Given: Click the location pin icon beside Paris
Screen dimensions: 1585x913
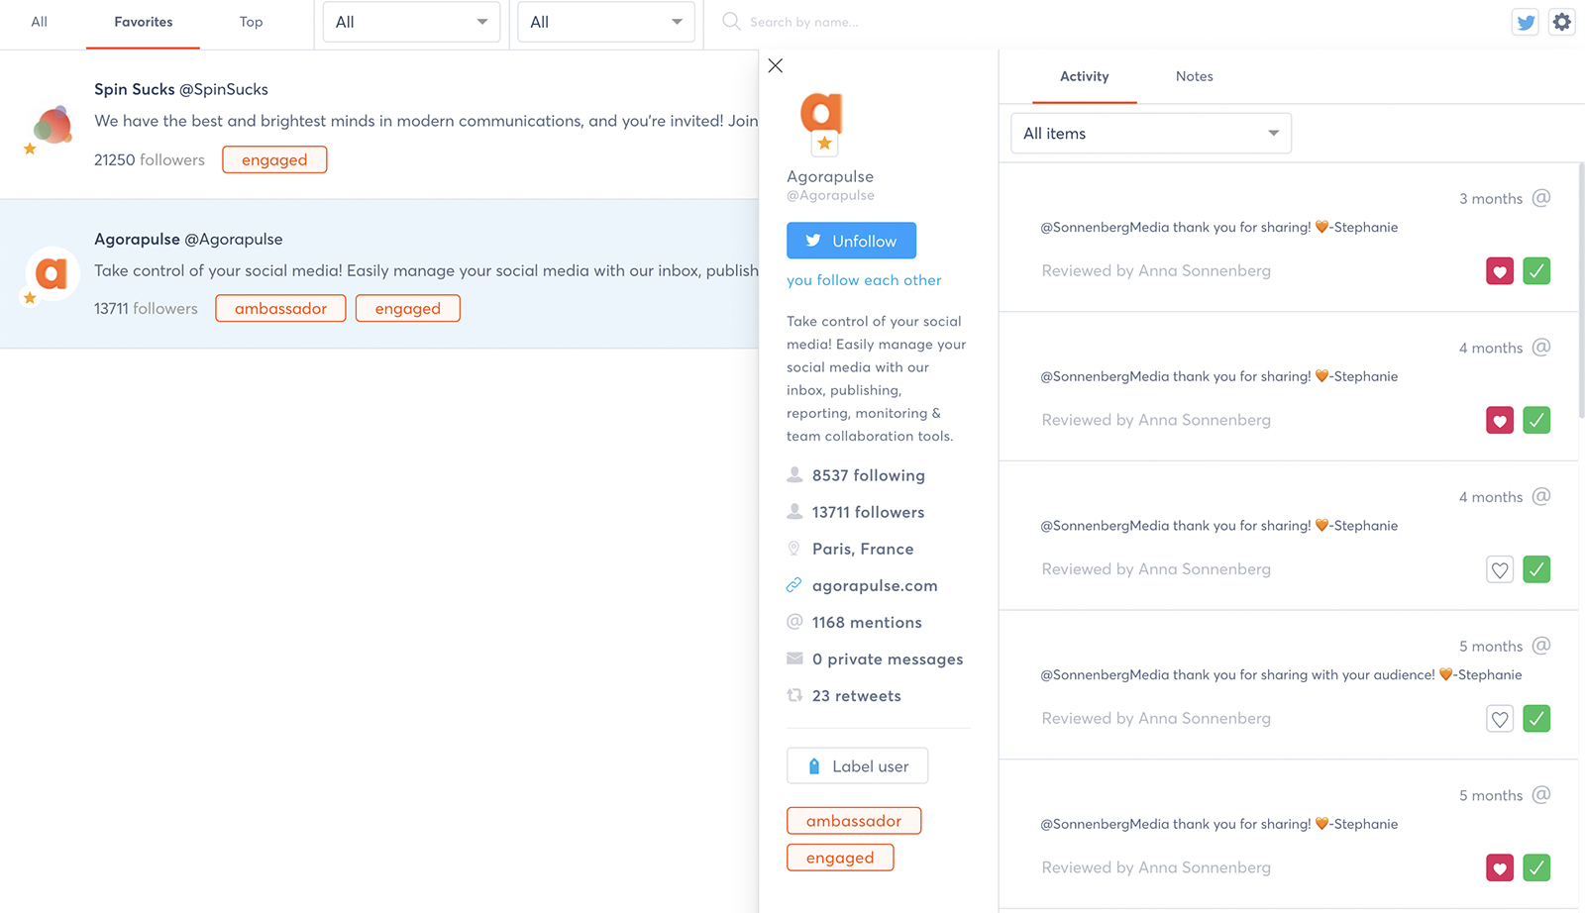Looking at the screenshot, I should [x=793, y=548].
